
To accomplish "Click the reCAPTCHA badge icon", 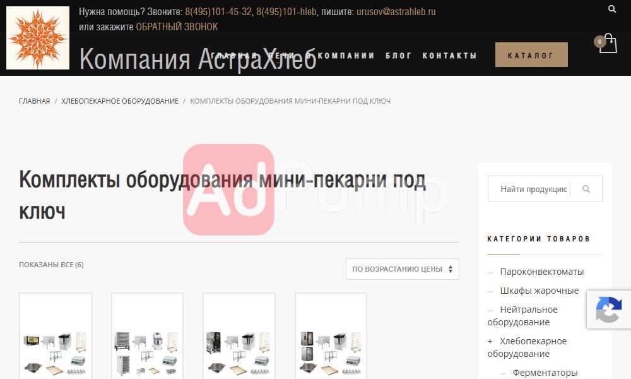I will (x=608, y=310).
